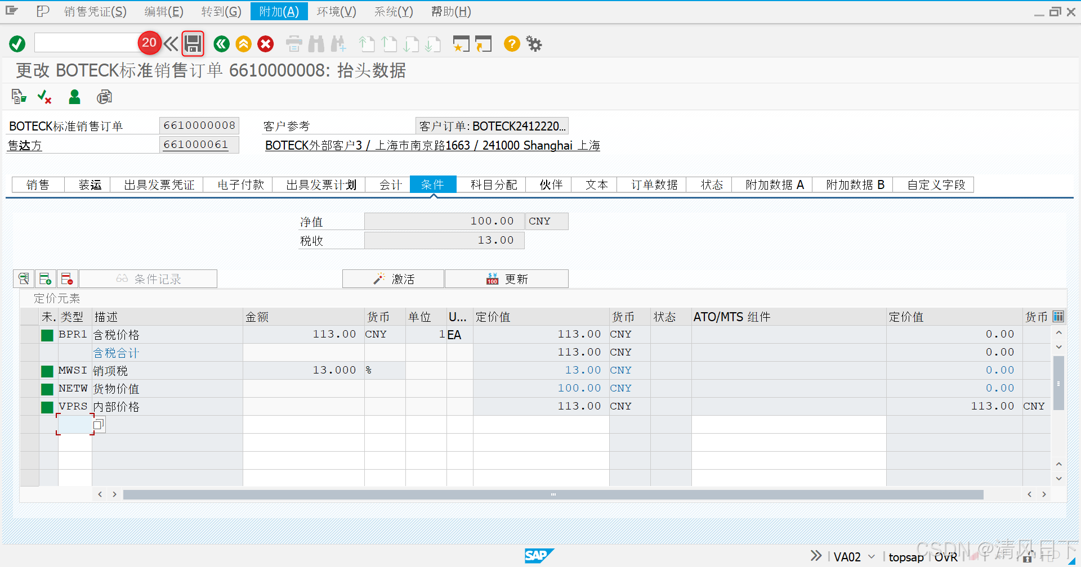Click the delete condition row icon
The height and width of the screenshot is (567, 1081).
[x=67, y=278]
